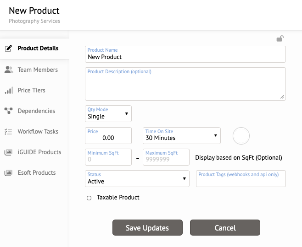Screen dimensions: 302x247
Task: Open the Qty Mode dropdown
Action: point(108,113)
